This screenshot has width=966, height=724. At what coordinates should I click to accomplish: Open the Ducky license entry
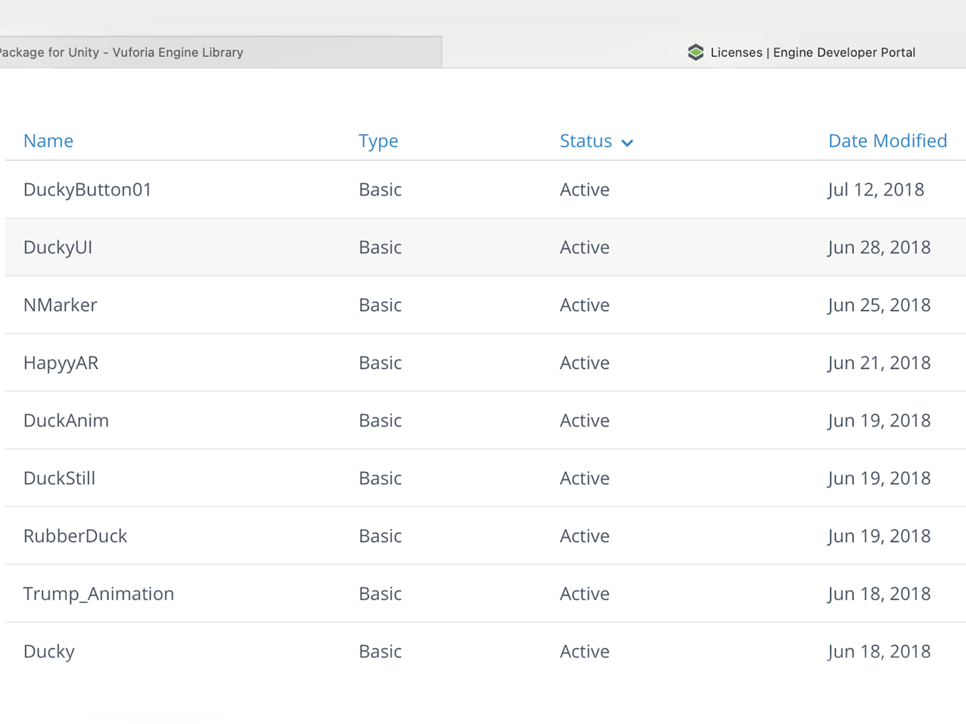pyautogui.click(x=49, y=652)
